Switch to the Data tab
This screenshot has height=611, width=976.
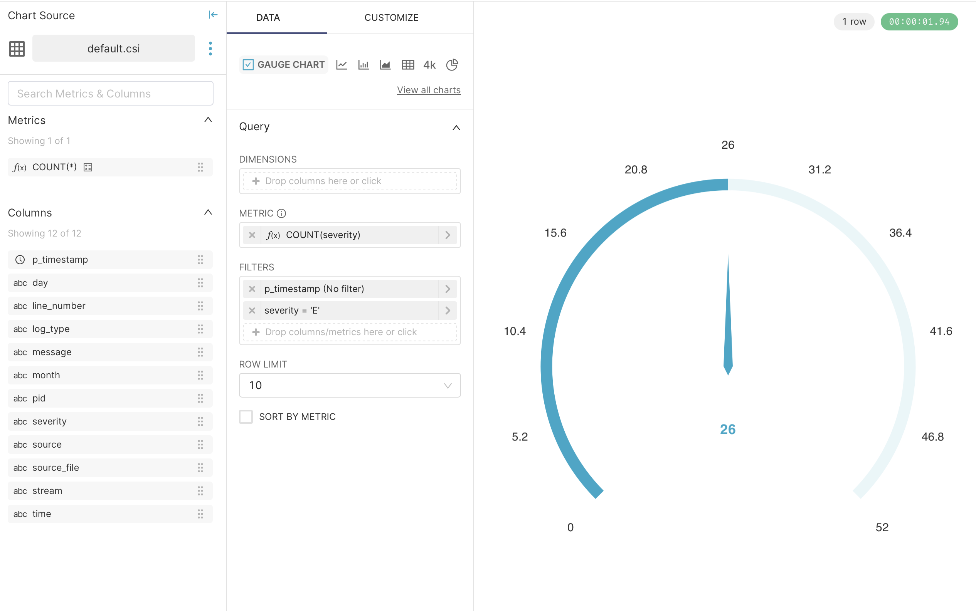(268, 17)
